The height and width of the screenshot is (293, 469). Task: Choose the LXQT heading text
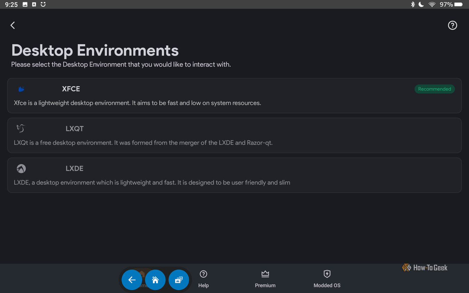[74, 129]
